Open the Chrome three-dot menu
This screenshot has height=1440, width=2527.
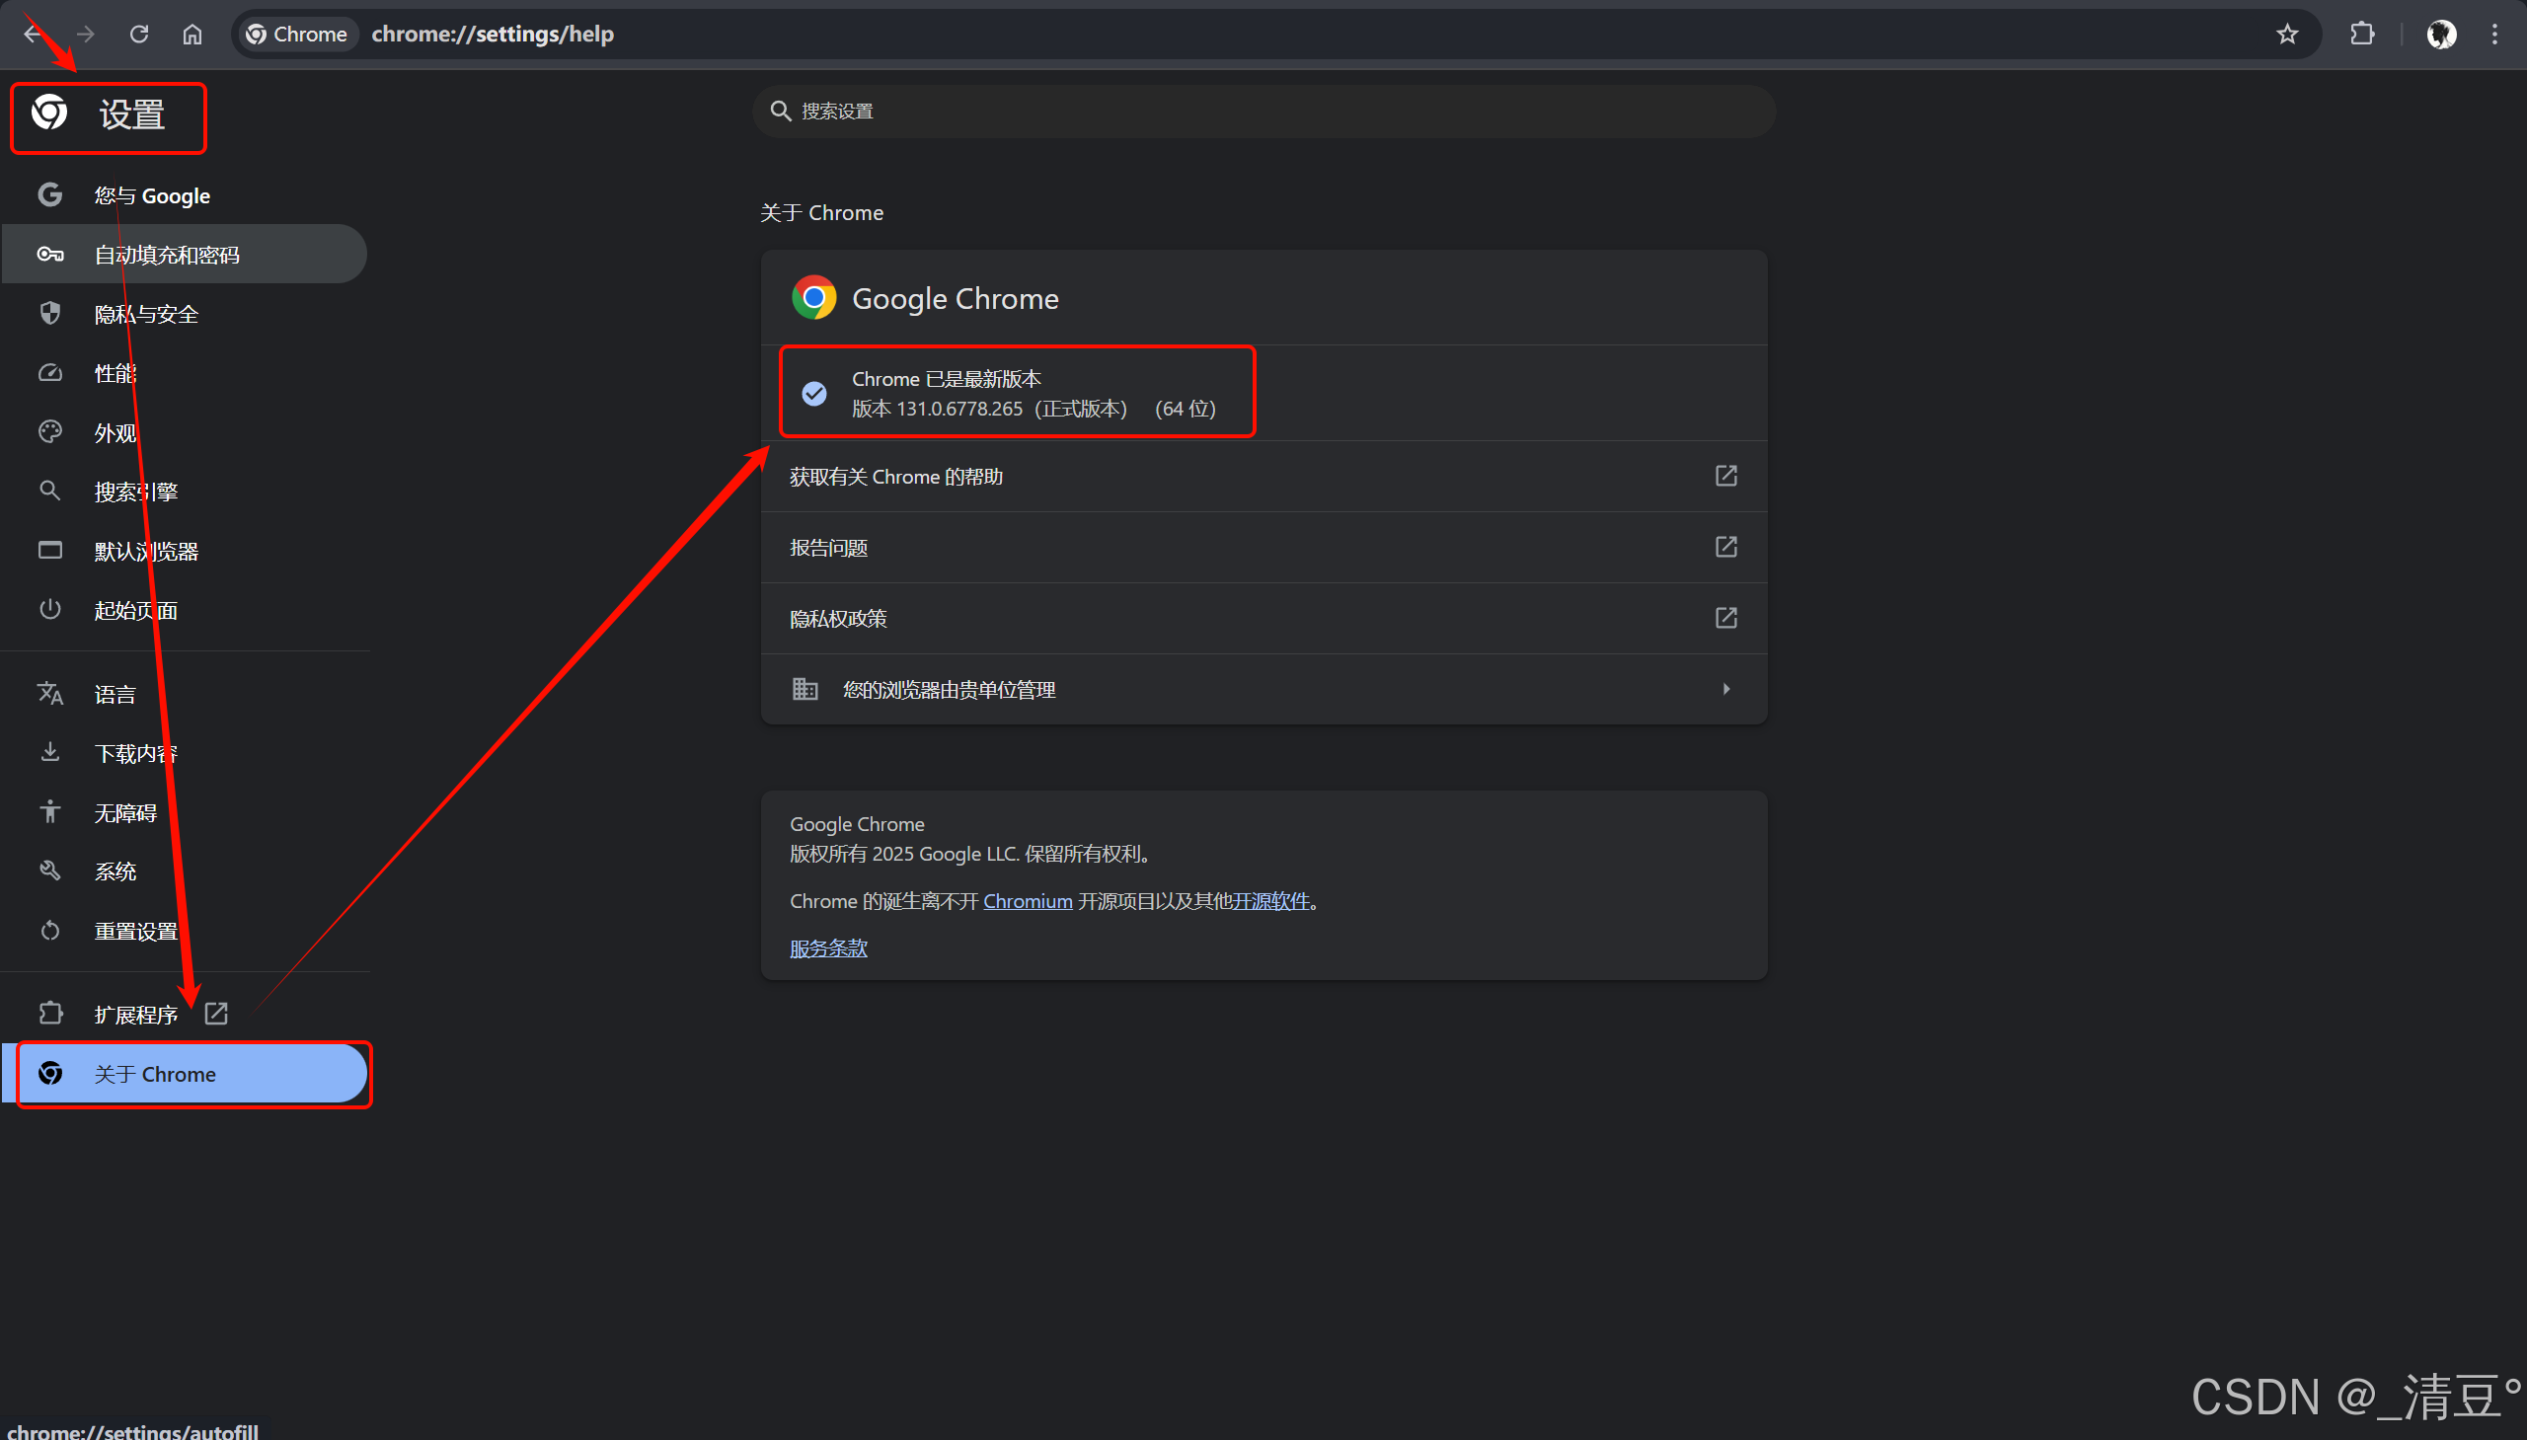click(2494, 34)
